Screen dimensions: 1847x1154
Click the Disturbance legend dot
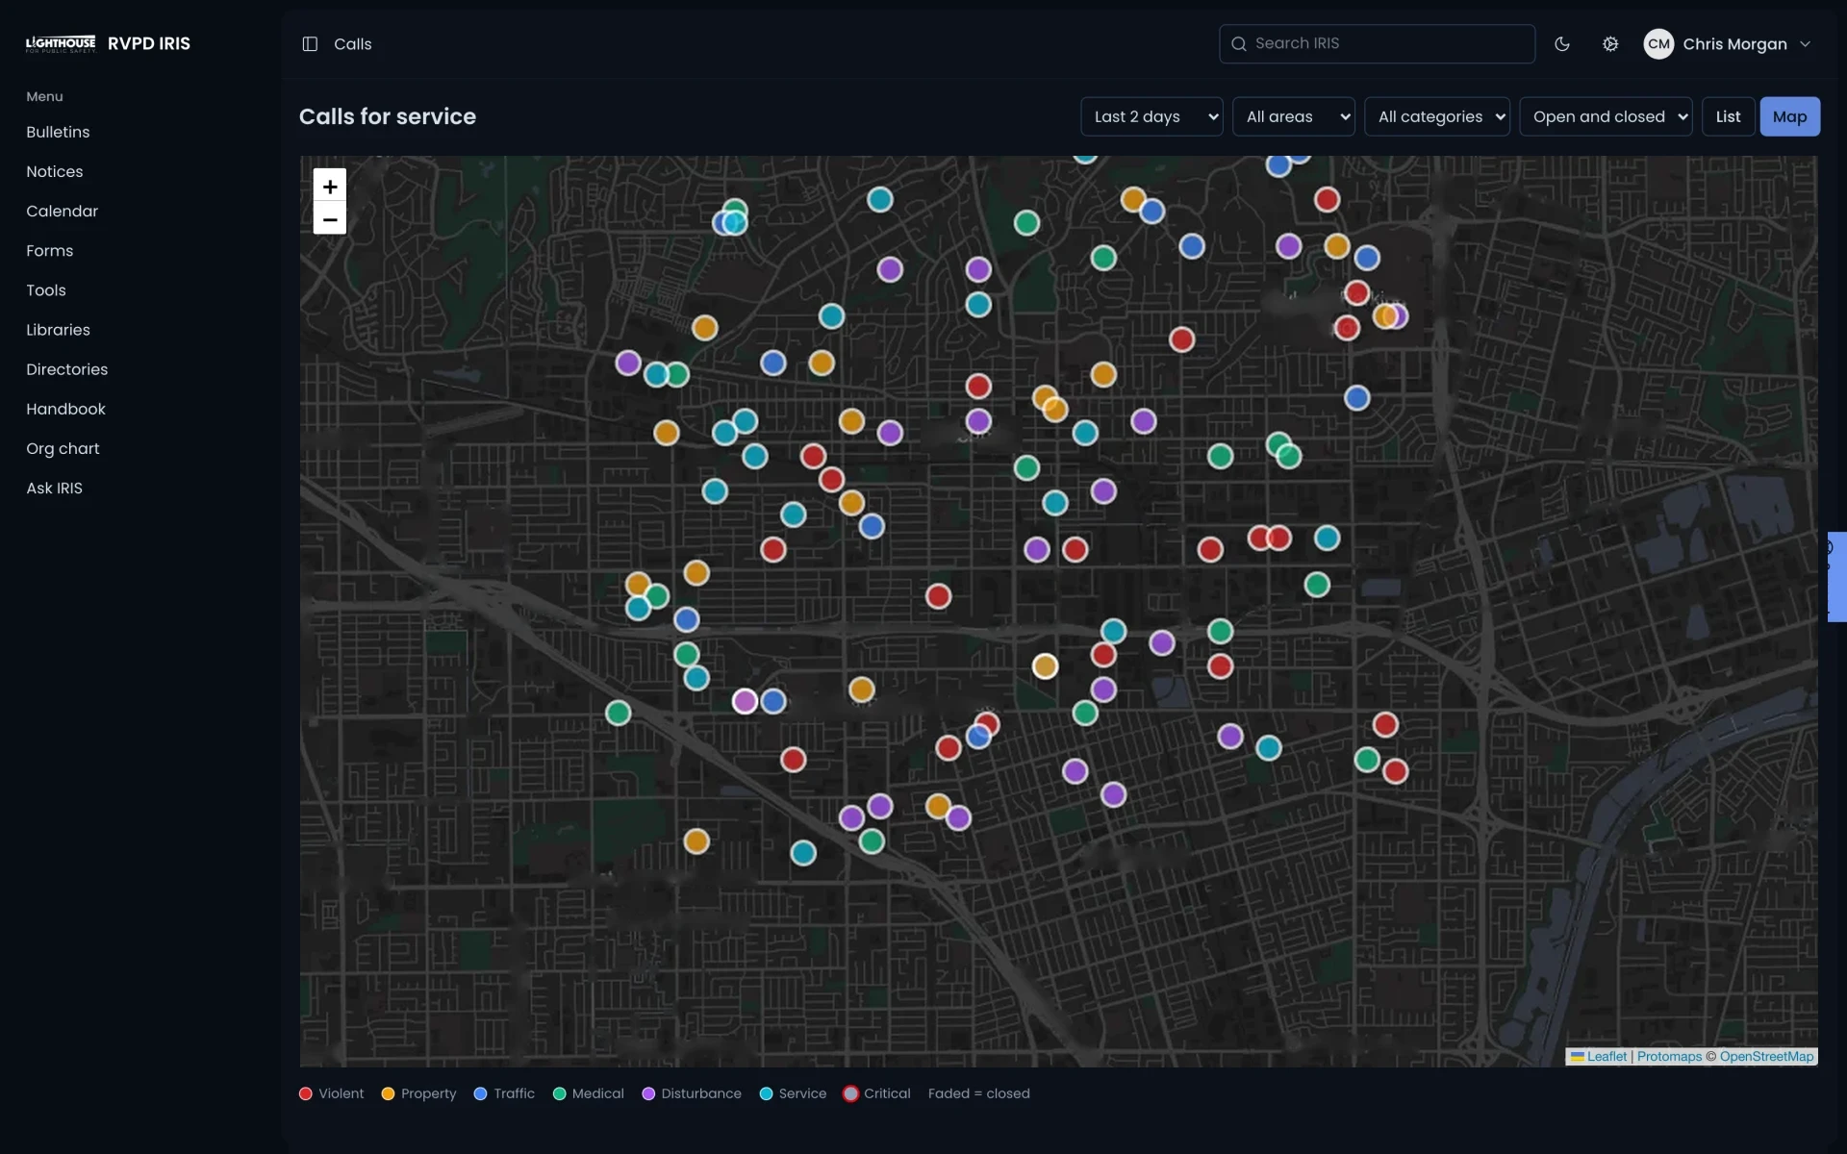pyautogui.click(x=648, y=1093)
